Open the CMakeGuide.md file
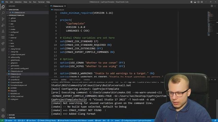This screenshot has width=218, height=122. (x=17, y=71)
